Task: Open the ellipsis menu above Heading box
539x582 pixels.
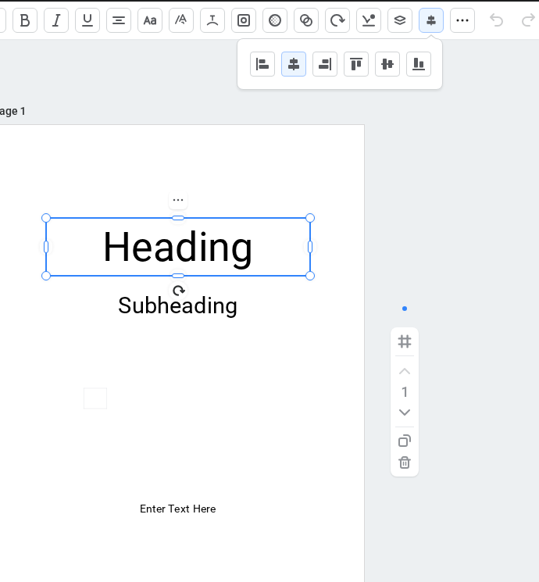Action: [x=178, y=200]
